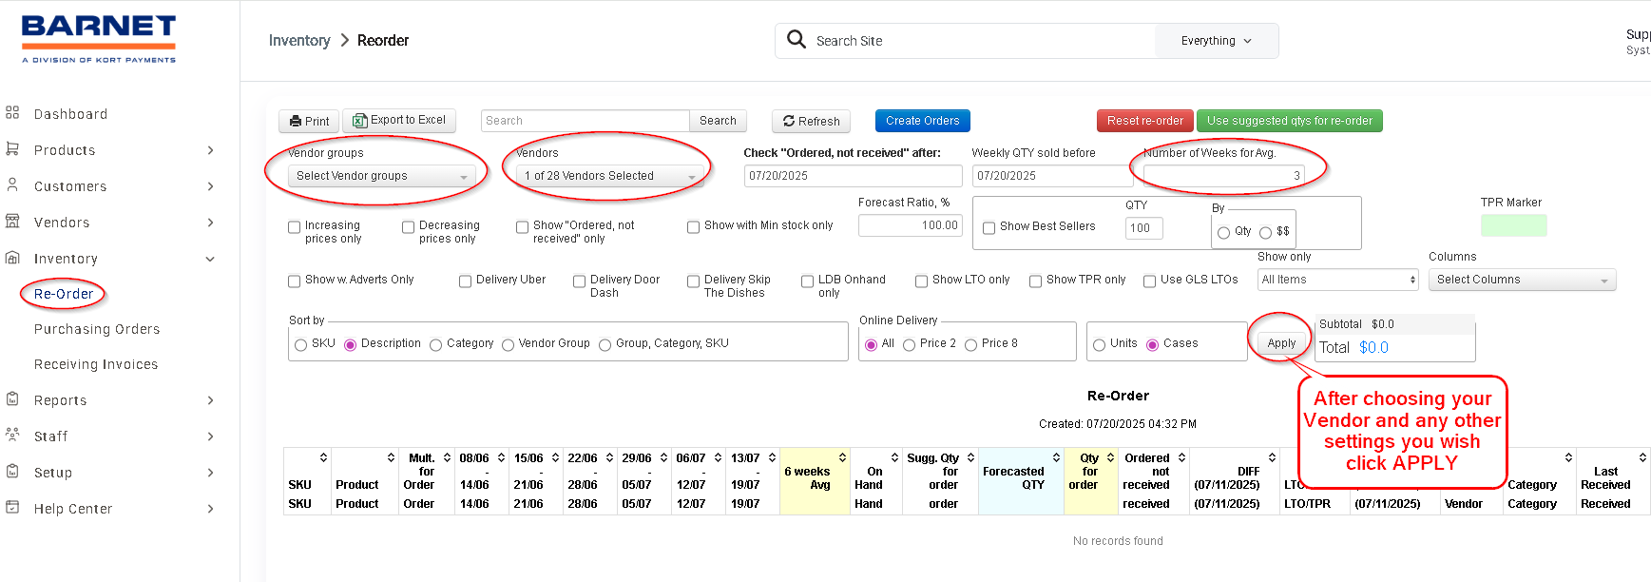The width and height of the screenshot is (1651, 582).
Task: Open the Select Columns dropdown
Action: pos(1522,280)
